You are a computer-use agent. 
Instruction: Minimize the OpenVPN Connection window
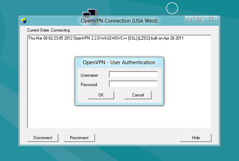189,19
